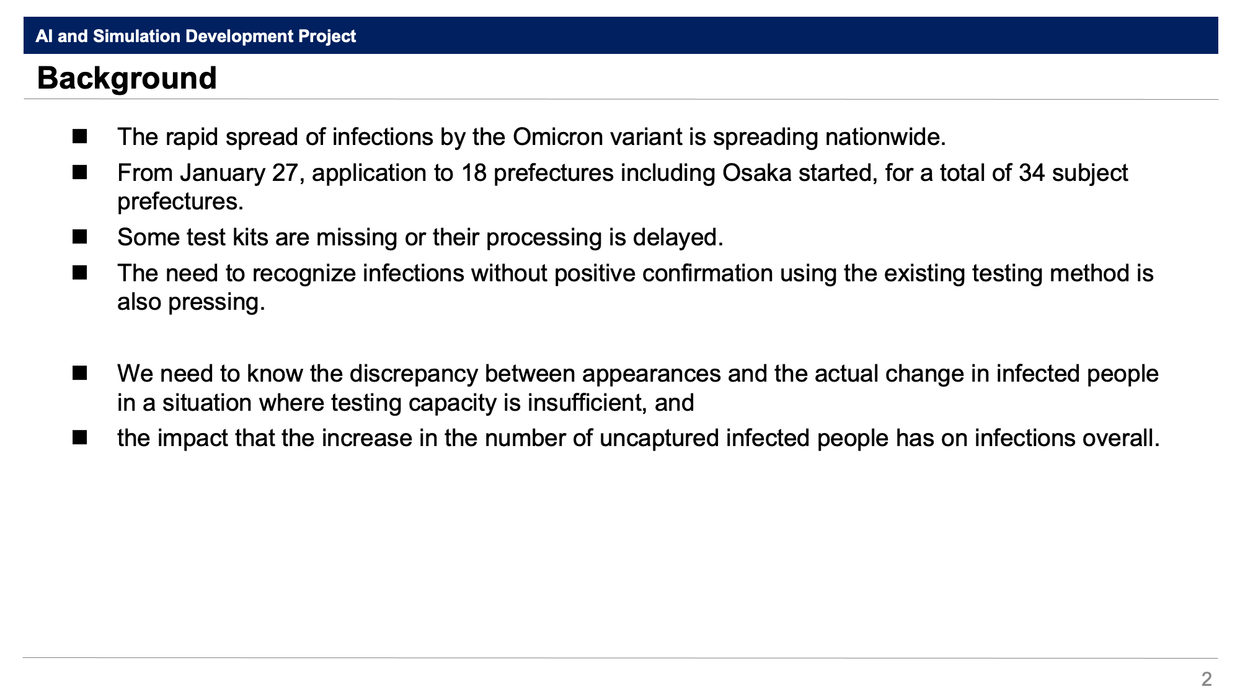
Task: Click the slide number 2
Action: pos(1206,679)
